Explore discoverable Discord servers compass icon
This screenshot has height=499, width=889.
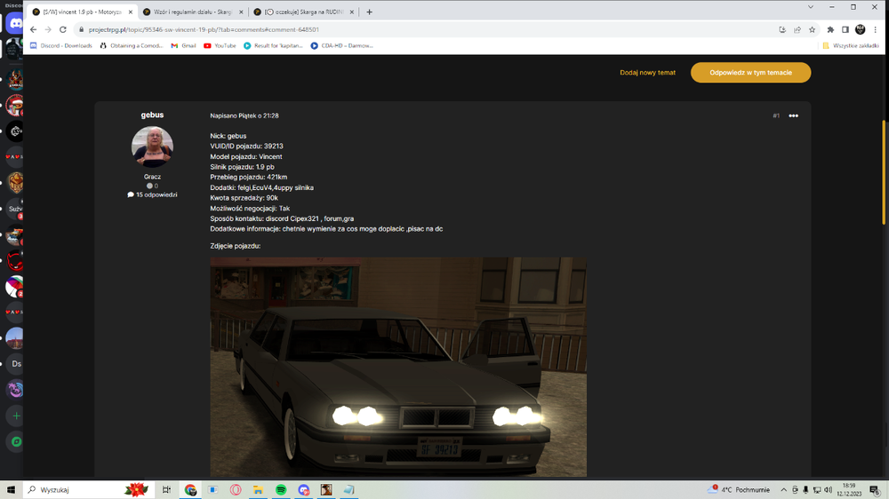pos(16,441)
